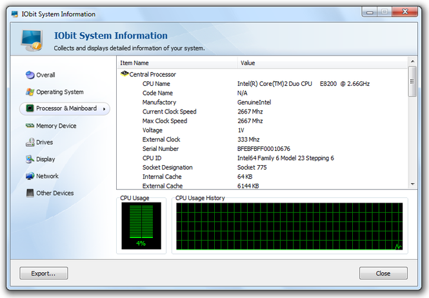Click the vertical scrollbar thumb
This screenshot has height=298, width=429.
(x=412, y=81)
